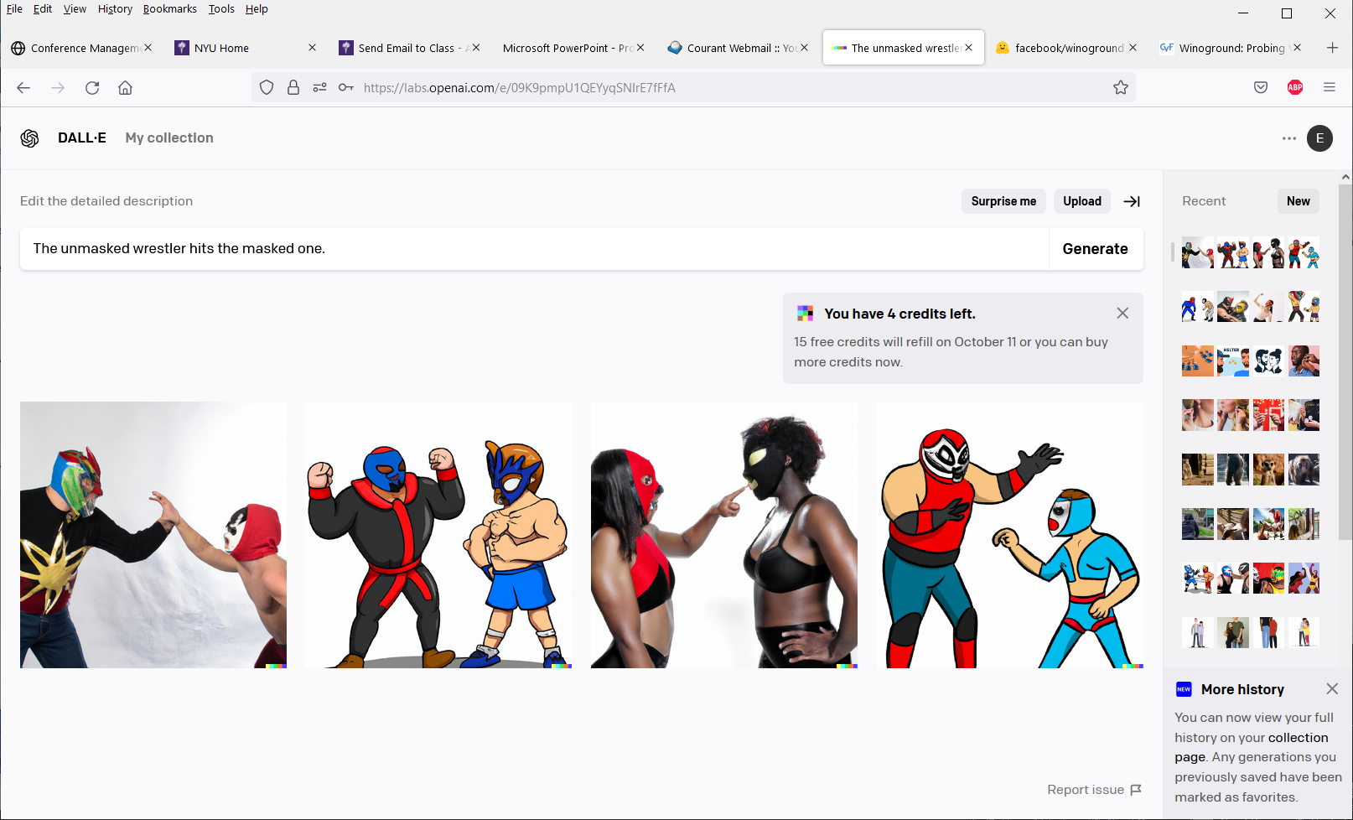This screenshot has width=1353, height=820.
Task: Open the cartoon red and blue wrestlers image
Action: [x=1009, y=535]
